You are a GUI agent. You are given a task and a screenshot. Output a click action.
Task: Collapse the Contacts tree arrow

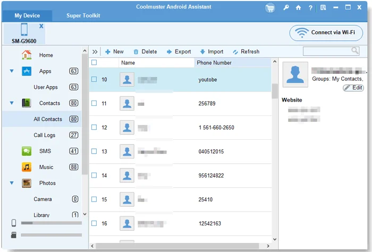pos(12,103)
